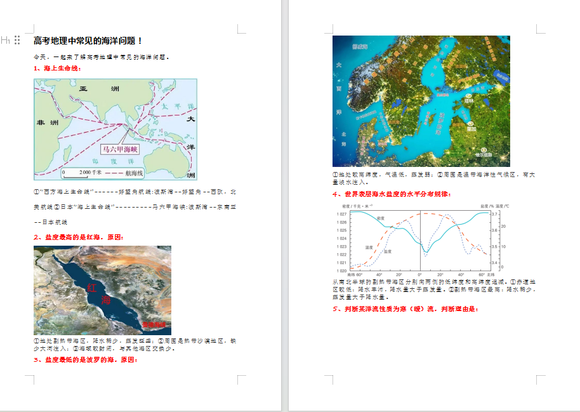Image resolution: width=580 pixels, height=412 pixels.
Task: Click the paragraph starting ①地处较高纬度
Action: coord(433,178)
